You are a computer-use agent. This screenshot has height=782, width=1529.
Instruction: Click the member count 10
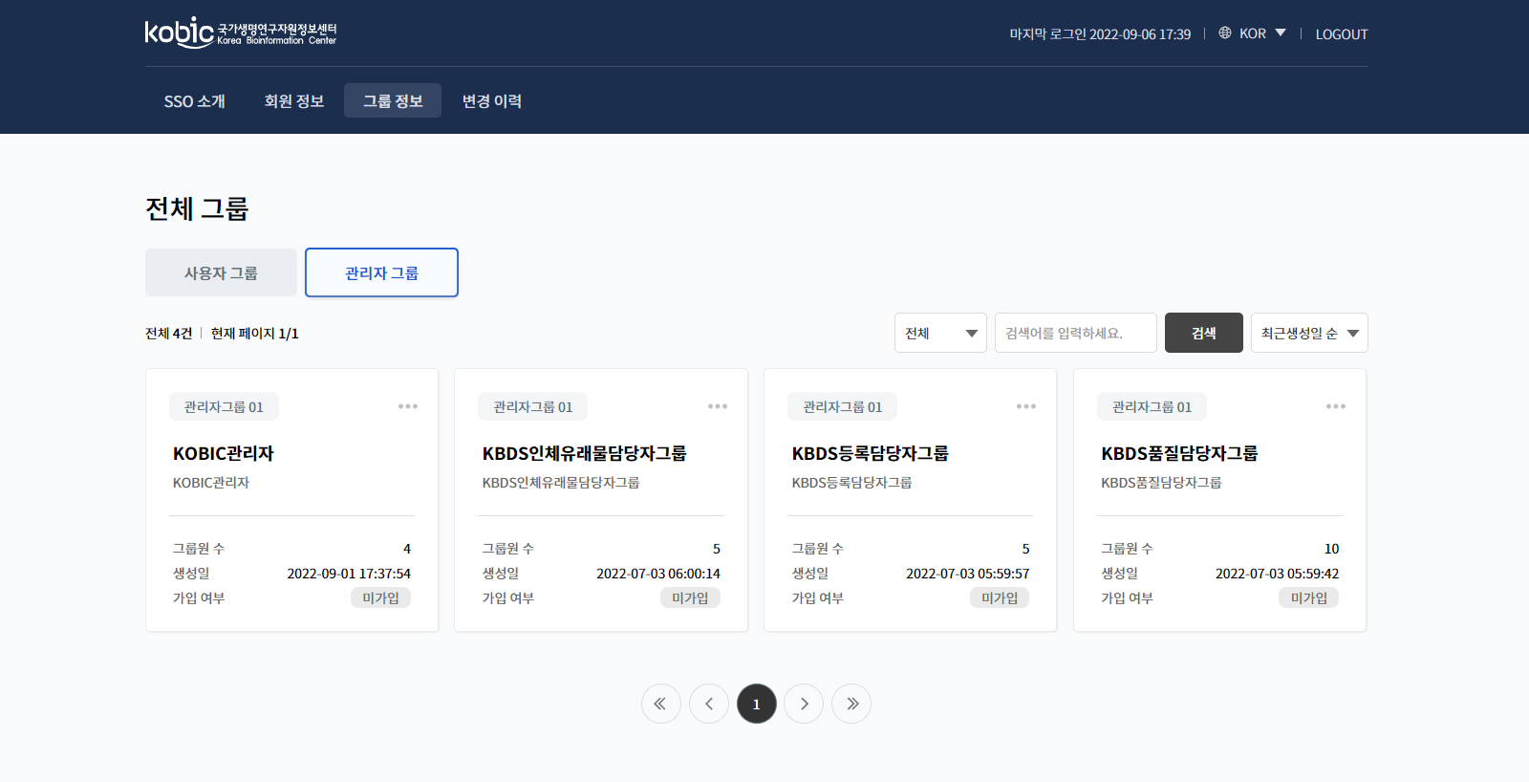click(x=1332, y=549)
